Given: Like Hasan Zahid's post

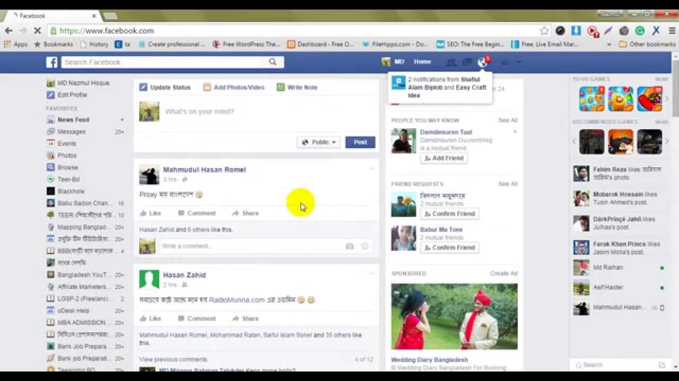Looking at the screenshot, I should 150,319.
